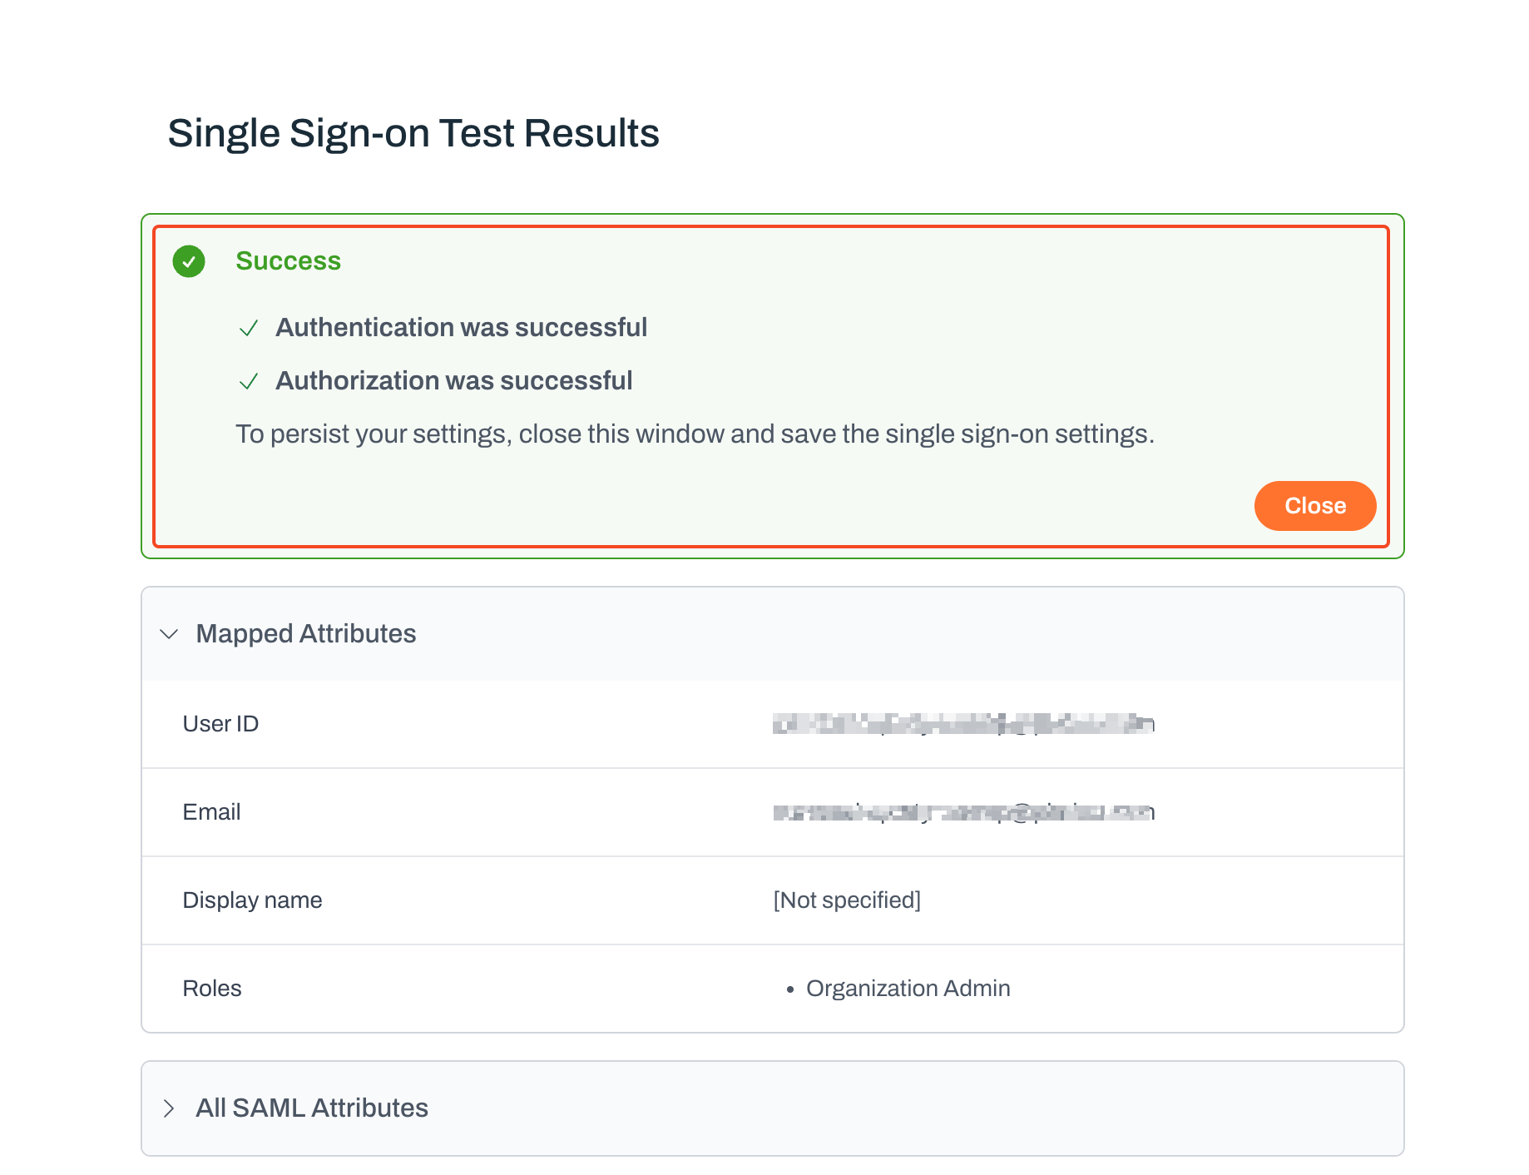This screenshot has width=1529, height=1175.
Task: Click the Single Sign-on Test Results heading
Action: pos(413,133)
